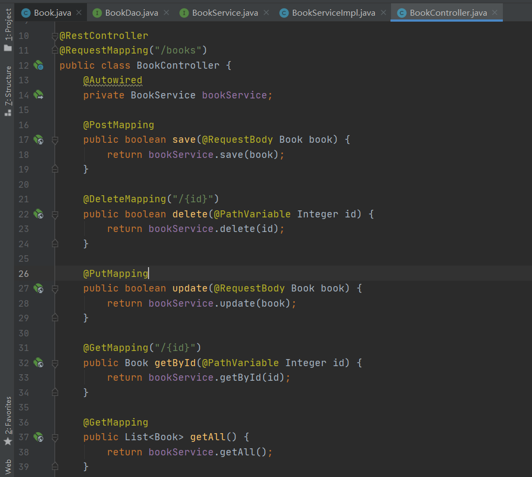Switch to the BookService.java tab

[x=225, y=13]
